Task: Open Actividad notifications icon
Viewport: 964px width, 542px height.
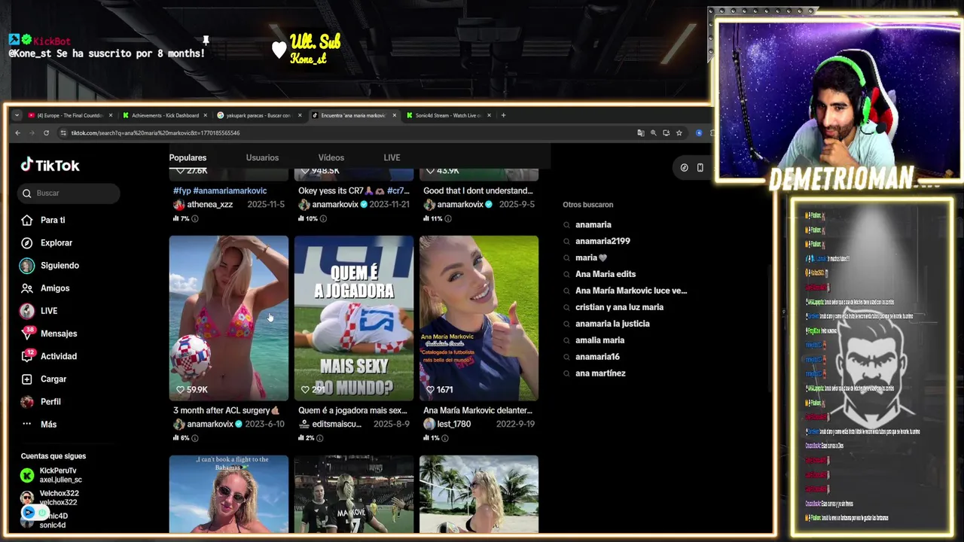Action: (x=27, y=356)
